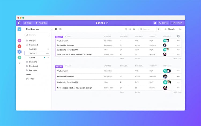The image size is (201, 126).
Task: Select the highlighted "C" space avatar
Action: pos(19,52)
